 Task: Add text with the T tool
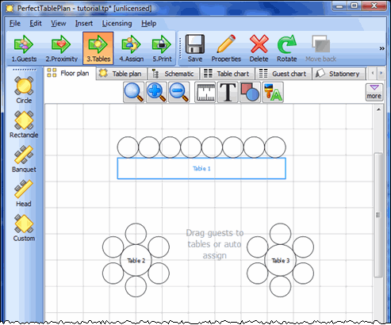pyautogui.click(x=228, y=92)
